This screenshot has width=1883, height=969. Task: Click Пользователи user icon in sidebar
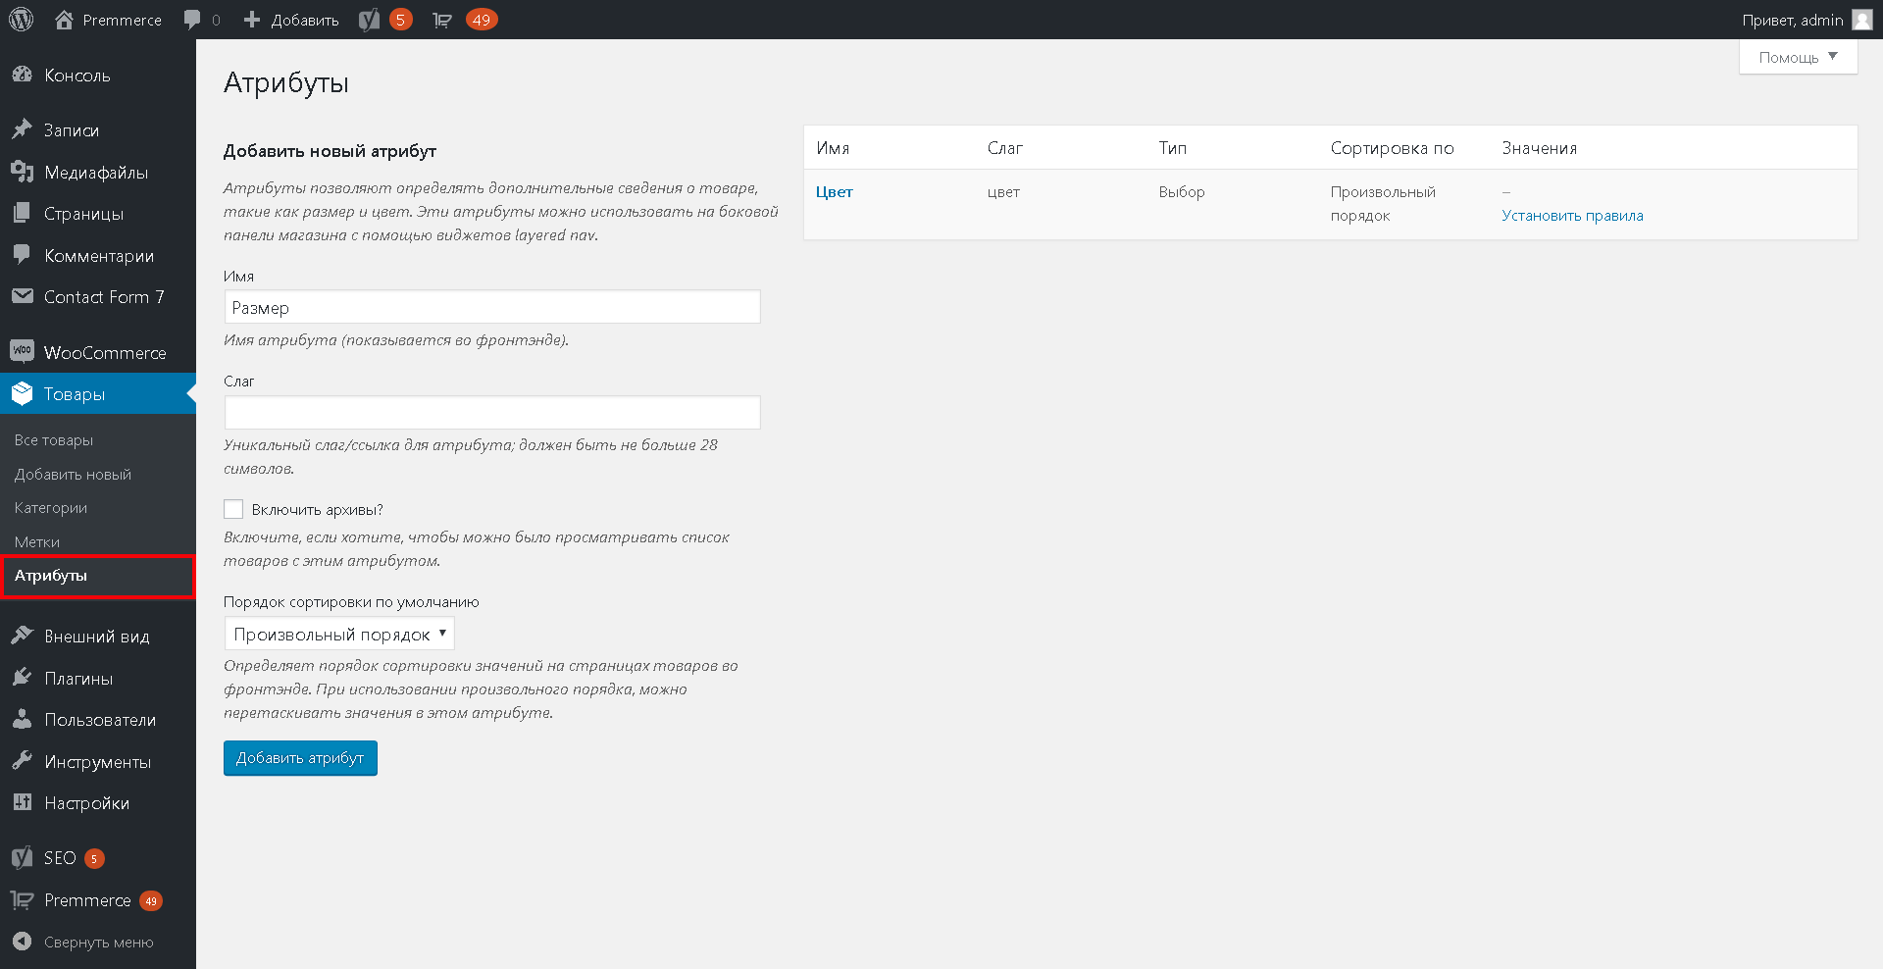(22, 719)
